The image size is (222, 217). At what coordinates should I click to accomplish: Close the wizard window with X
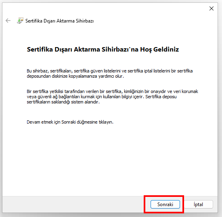pos(212,8)
